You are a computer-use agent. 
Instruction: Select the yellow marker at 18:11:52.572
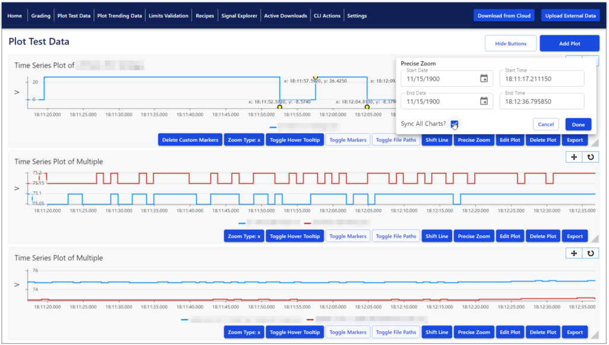(x=280, y=107)
